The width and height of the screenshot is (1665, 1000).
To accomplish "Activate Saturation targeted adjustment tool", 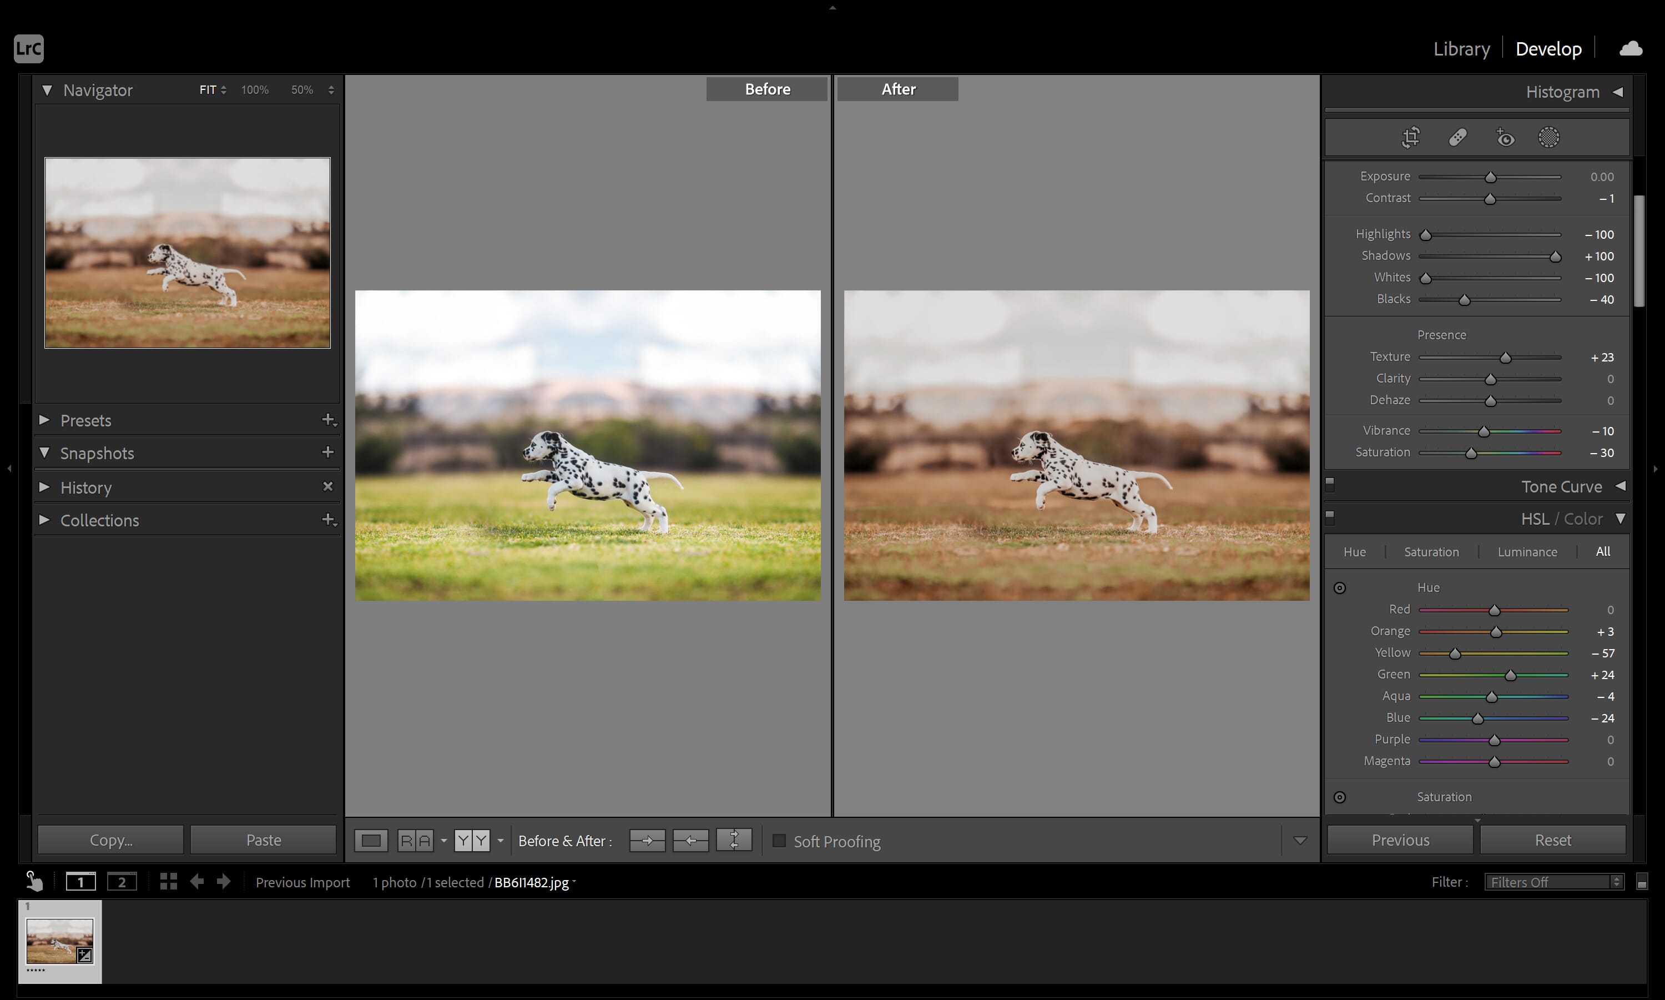I will pos(1340,797).
